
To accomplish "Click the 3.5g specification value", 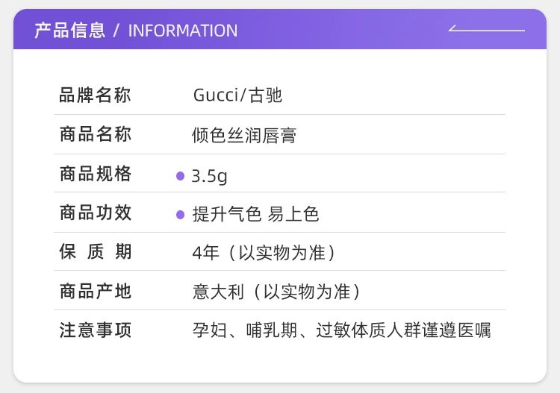I will pos(209,176).
